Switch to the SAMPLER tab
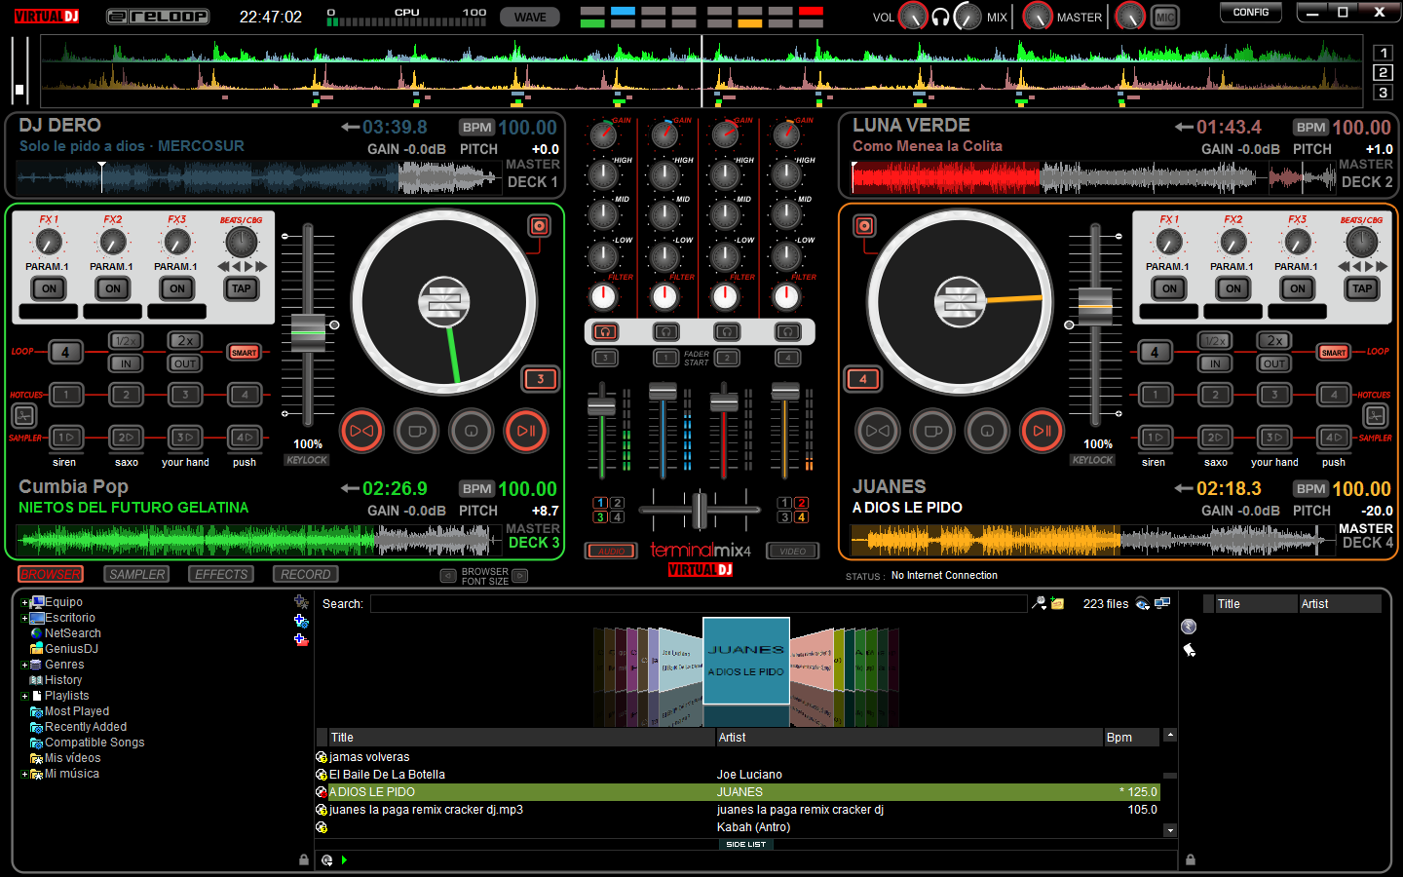 click(137, 575)
